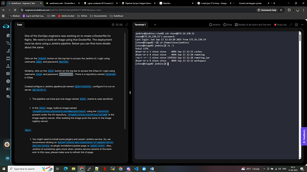Bookmark this page with the star icon
Screen dimensions: 307x172
point(281,10)
